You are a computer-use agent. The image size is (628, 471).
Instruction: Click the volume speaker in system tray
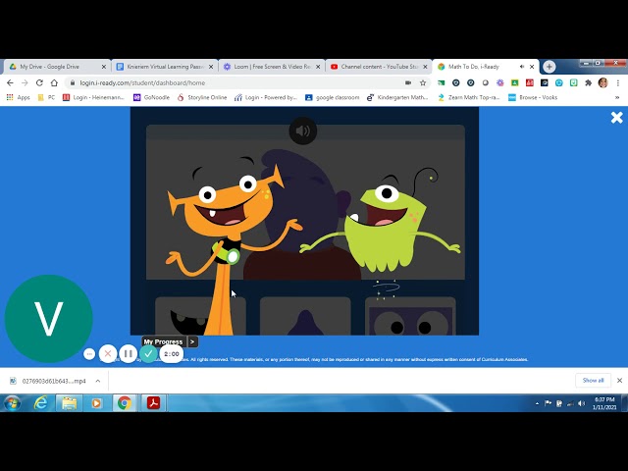click(x=582, y=403)
